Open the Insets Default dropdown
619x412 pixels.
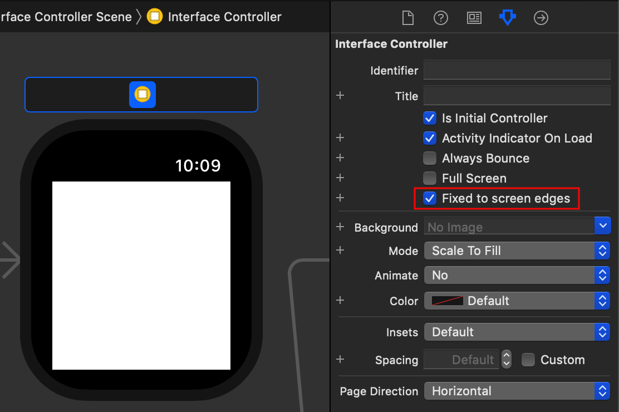(x=517, y=332)
